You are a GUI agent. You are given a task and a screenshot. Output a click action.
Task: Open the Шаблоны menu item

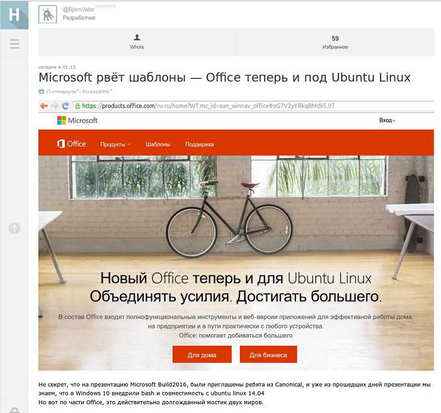(158, 144)
